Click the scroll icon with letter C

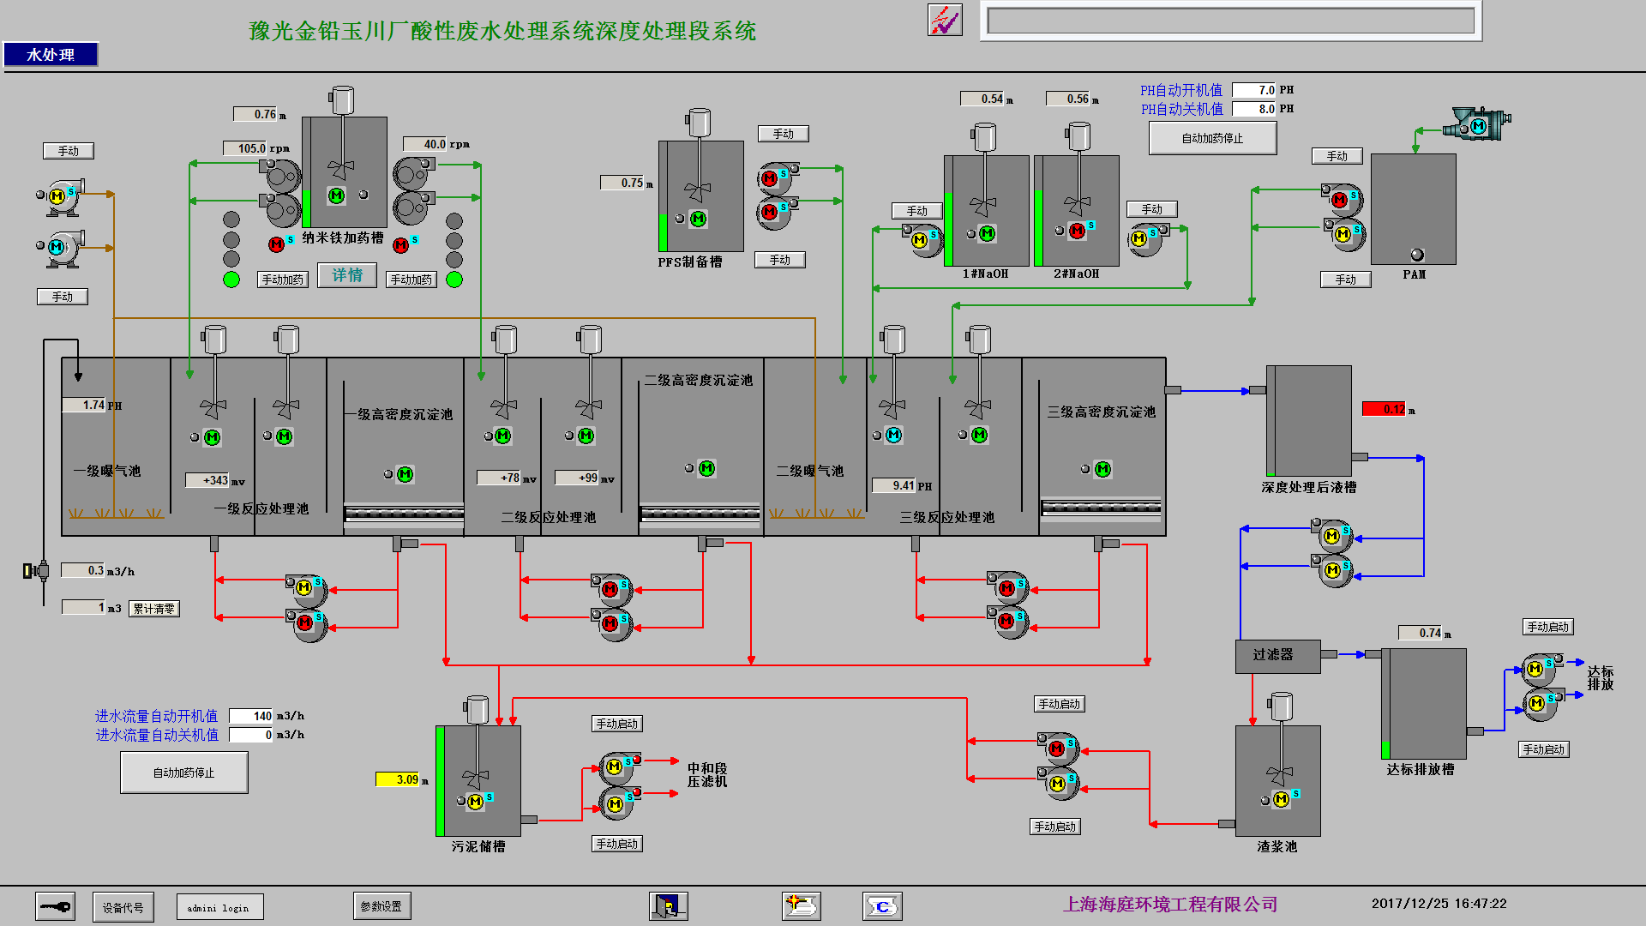(882, 906)
